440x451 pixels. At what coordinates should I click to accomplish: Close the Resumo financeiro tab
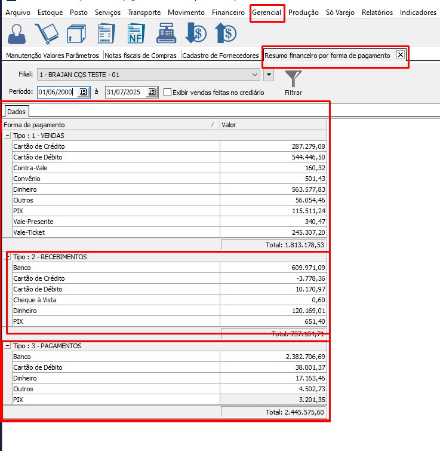pyautogui.click(x=401, y=55)
